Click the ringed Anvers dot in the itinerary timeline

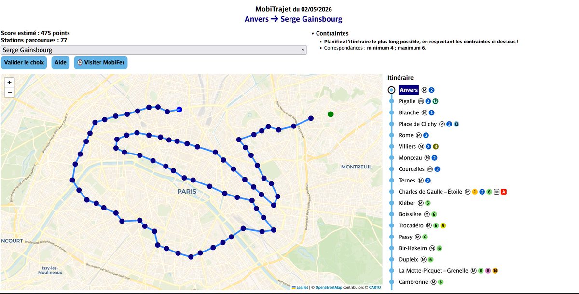click(391, 90)
